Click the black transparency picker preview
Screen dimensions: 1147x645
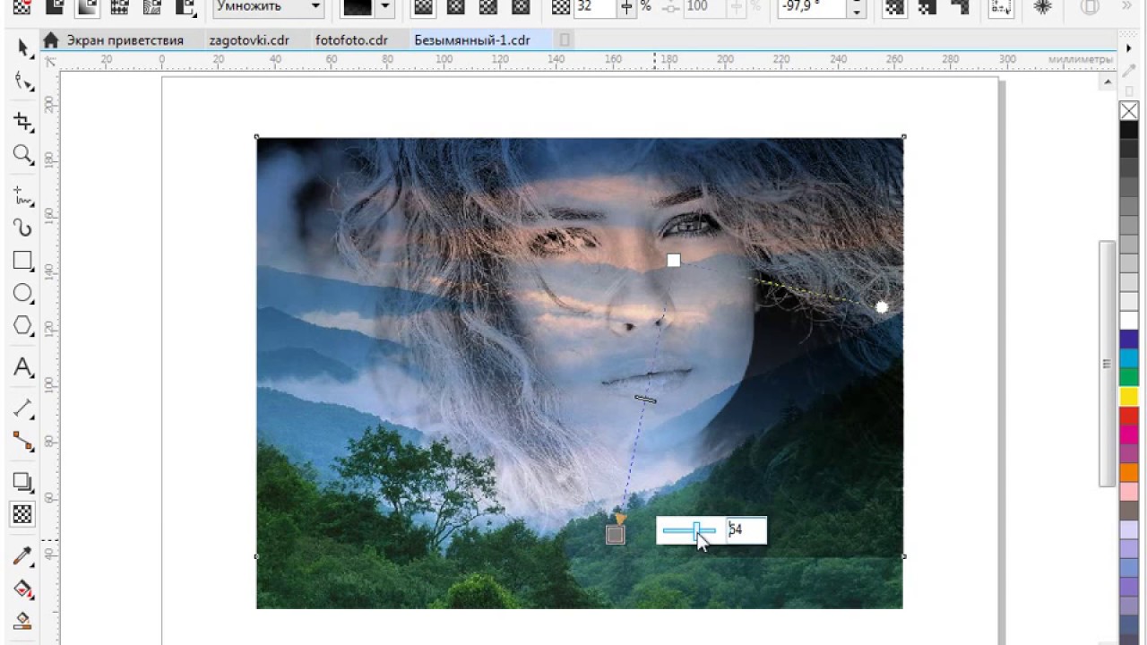pos(359,7)
